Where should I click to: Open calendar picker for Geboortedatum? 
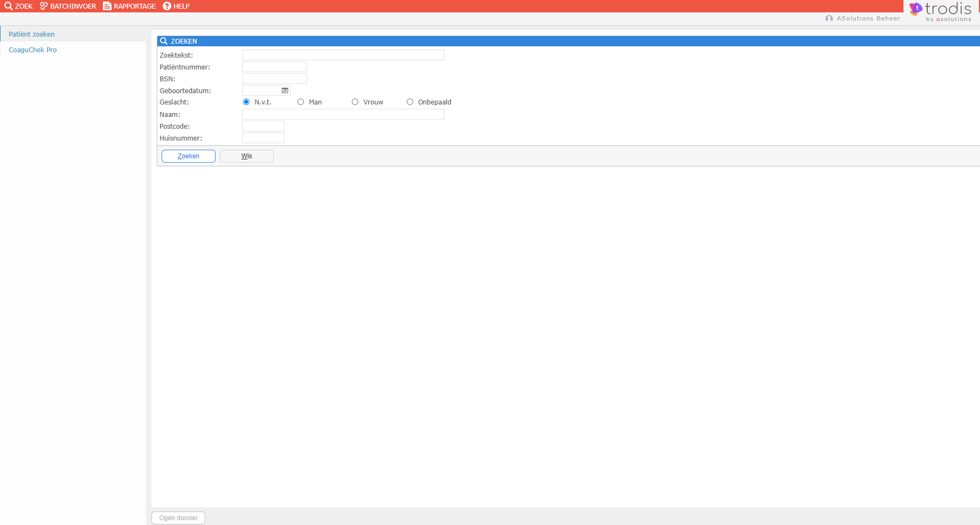[285, 90]
